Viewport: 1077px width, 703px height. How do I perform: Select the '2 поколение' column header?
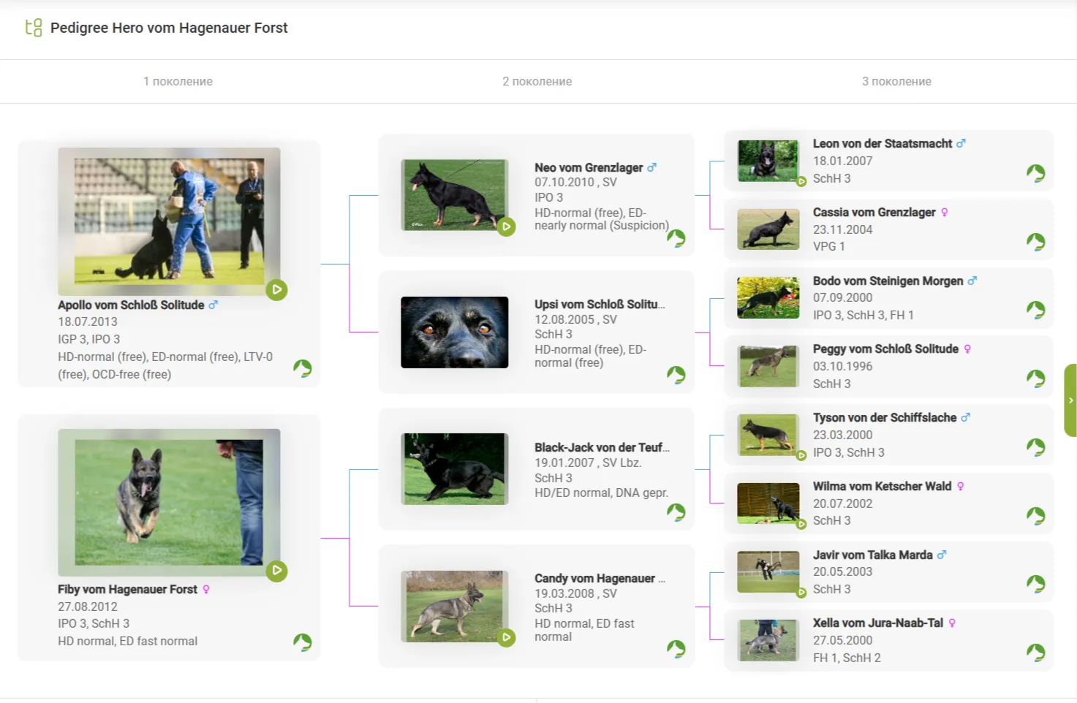[537, 81]
